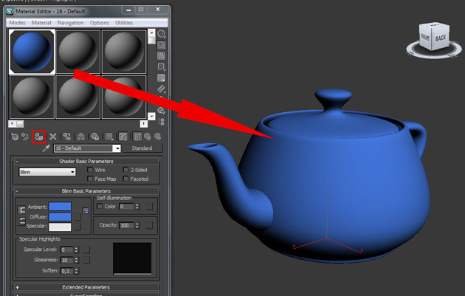Click the Select by Material icon
Viewport: 465px width, 296px height.
click(x=161, y=111)
